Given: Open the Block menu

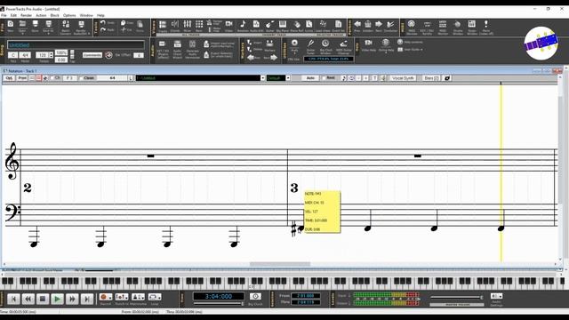Looking at the screenshot, I should click(x=55, y=16).
